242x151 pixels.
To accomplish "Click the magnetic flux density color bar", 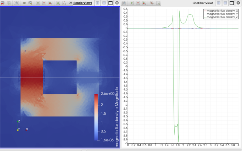I will [x=96, y=117].
